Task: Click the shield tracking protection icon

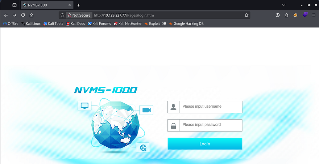Action: [62, 15]
